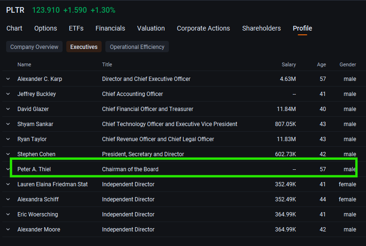Image resolution: width=366 pixels, height=246 pixels.
Task: Expand the Shyam Sankar row chevron
Action: pos(8,124)
